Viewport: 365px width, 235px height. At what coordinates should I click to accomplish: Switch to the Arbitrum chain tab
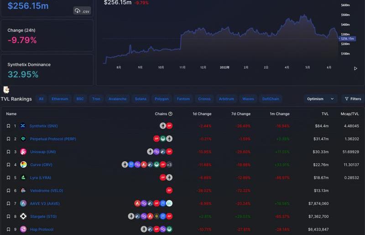[x=226, y=99]
